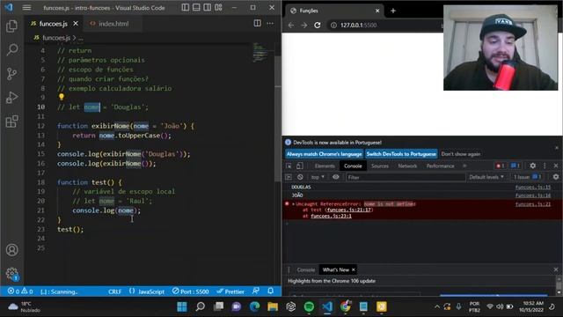This screenshot has width=563, height=317.
Task: Open notifications bell in status bar
Action: pos(271,291)
